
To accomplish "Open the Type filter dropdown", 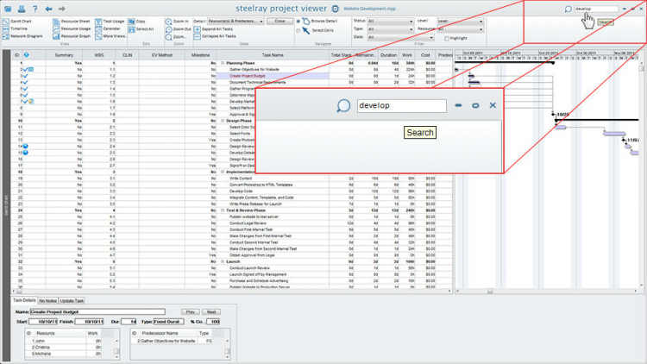I will pyautogui.click(x=390, y=29).
